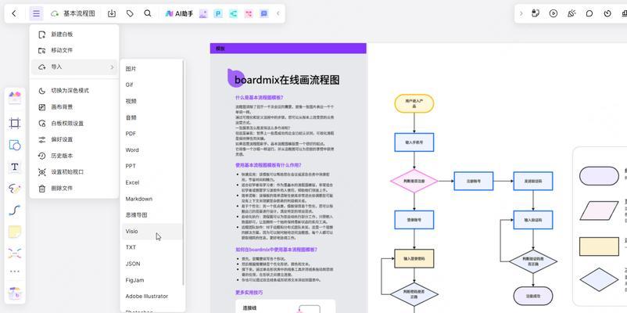The image size is (627, 313).
Task: Open the timer clock icon
Action: [x=607, y=13]
